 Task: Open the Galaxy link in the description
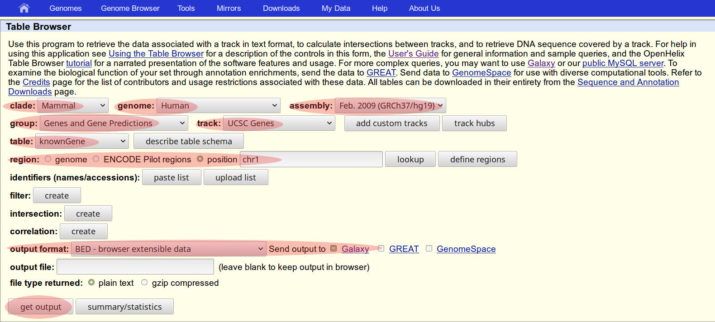[541, 63]
